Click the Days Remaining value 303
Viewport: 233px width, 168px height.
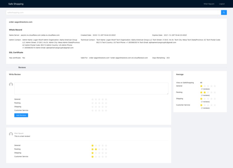point(168,58)
